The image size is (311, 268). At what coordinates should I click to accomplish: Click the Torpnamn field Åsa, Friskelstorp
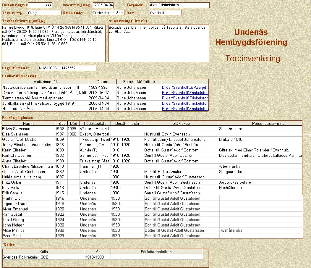[179, 5]
